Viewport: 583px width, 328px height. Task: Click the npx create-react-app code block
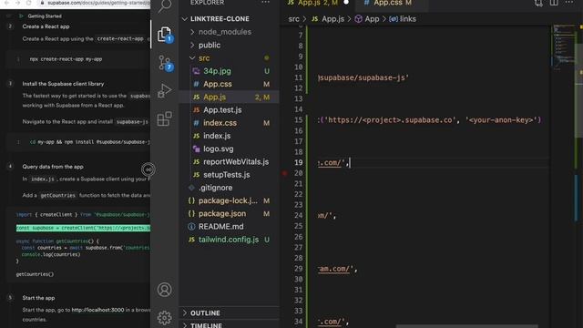(79, 59)
